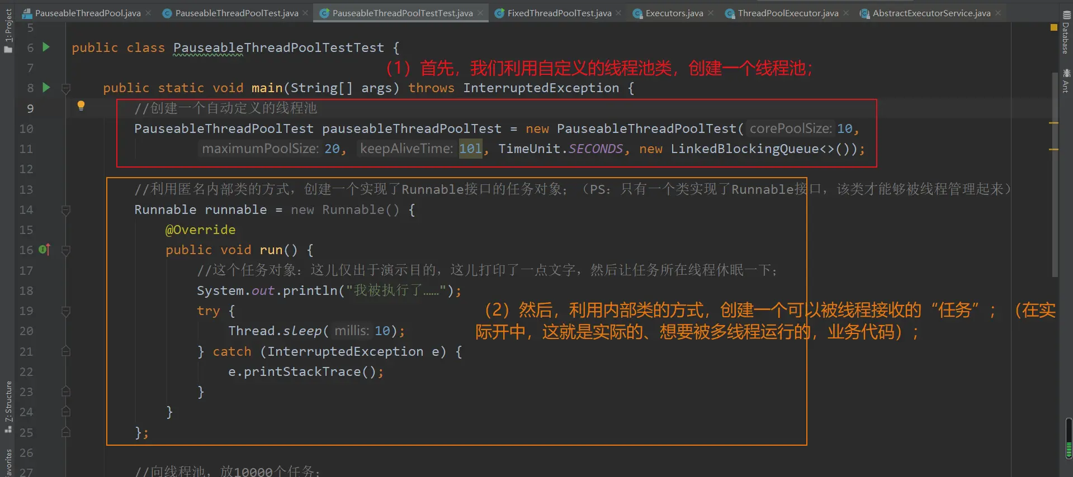Click TimeUnit.SECONDS in the constructor call
The image size is (1073, 477).
click(560, 149)
